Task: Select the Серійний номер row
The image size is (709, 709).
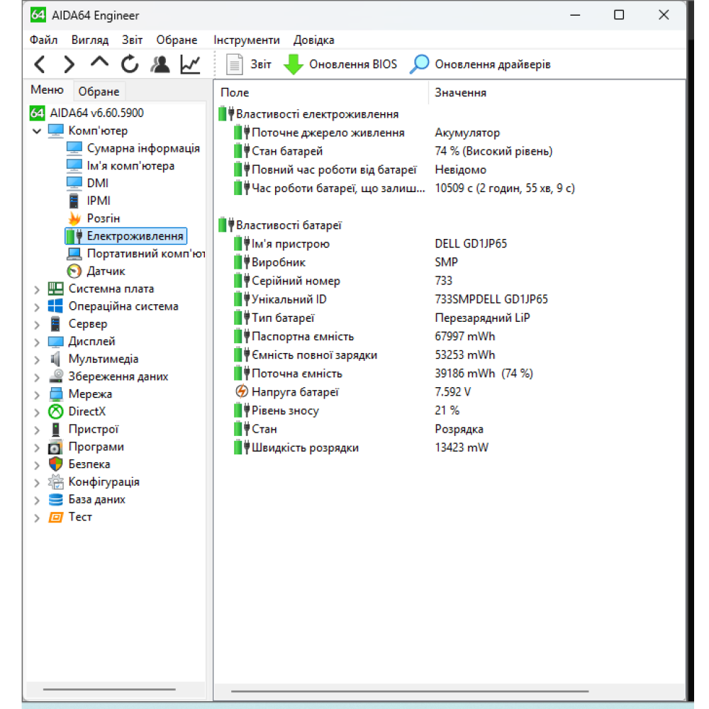Action: (x=450, y=281)
